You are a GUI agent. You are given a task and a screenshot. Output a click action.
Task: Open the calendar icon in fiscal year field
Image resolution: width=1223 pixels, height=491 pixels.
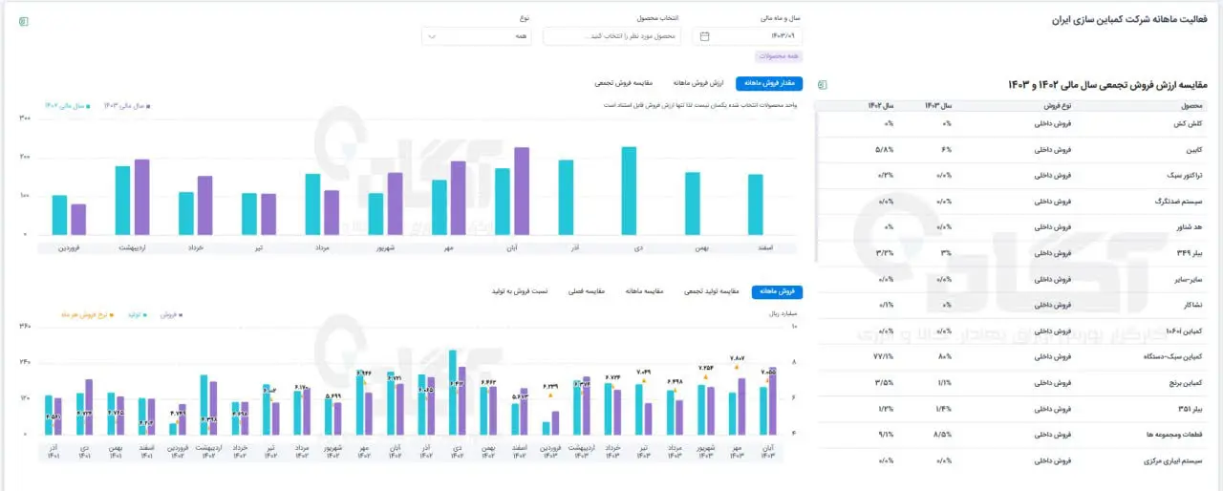pos(705,36)
